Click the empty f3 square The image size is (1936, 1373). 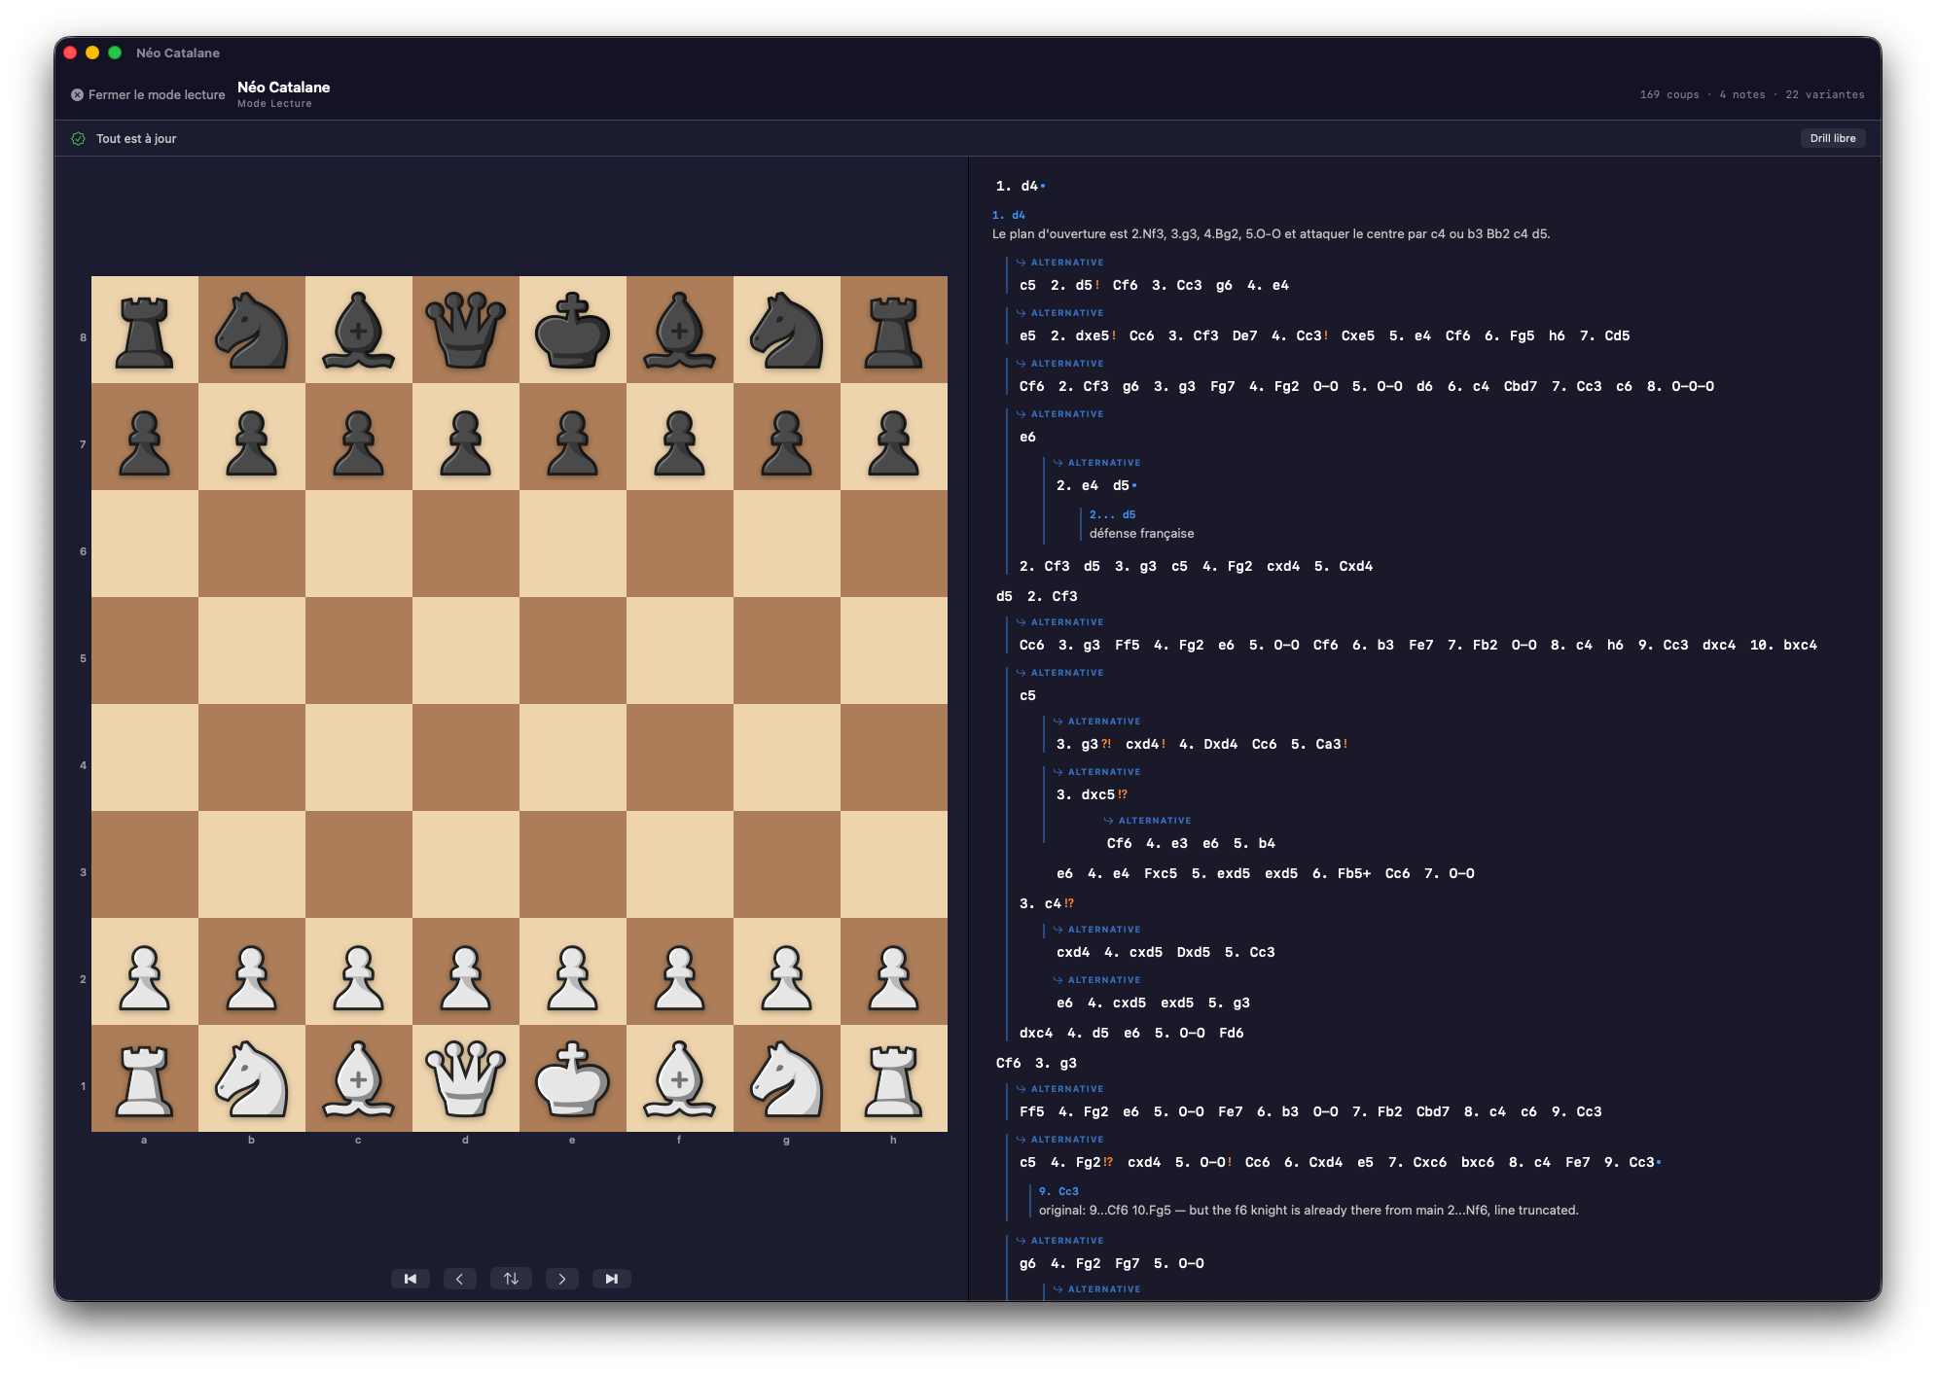click(x=680, y=864)
